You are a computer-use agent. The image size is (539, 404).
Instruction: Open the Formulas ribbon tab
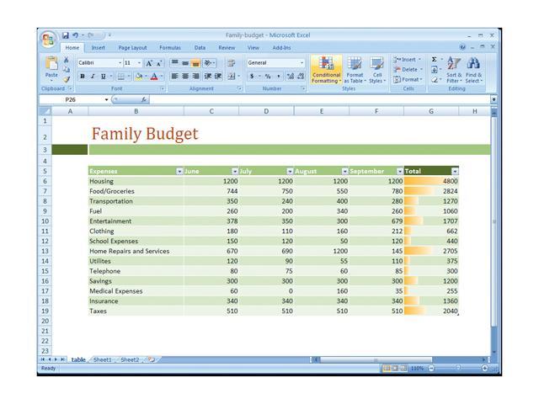tap(170, 48)
